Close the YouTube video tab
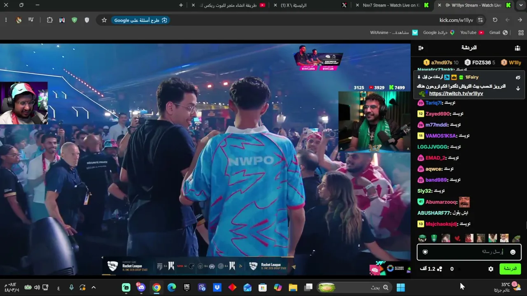The image size is (527, 296). (x=194, y=5)
